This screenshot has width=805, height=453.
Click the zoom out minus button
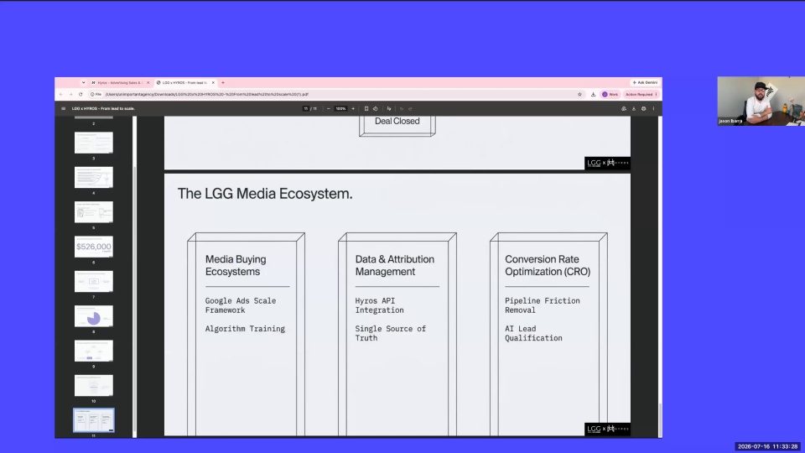[x=329, y=108]
